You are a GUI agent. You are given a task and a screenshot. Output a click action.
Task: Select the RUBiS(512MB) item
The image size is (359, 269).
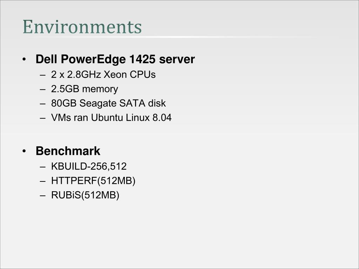85,195
